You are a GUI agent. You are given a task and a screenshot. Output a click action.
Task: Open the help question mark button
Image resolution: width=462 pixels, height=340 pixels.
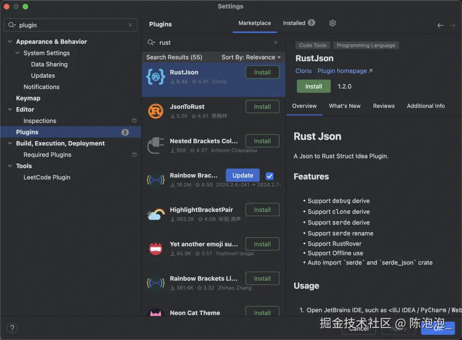[x=12, y=328]
